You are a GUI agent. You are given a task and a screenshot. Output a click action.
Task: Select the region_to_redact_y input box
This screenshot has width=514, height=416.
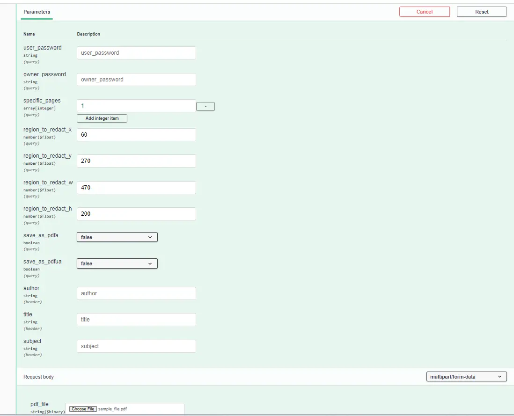click(x=136, y=161)
